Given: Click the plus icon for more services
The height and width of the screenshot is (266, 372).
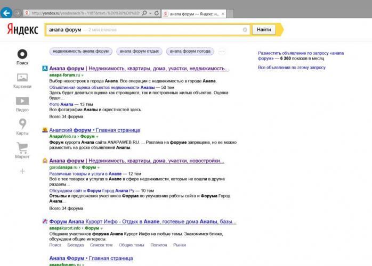Looking at the screenshot, I should [22, 171].
